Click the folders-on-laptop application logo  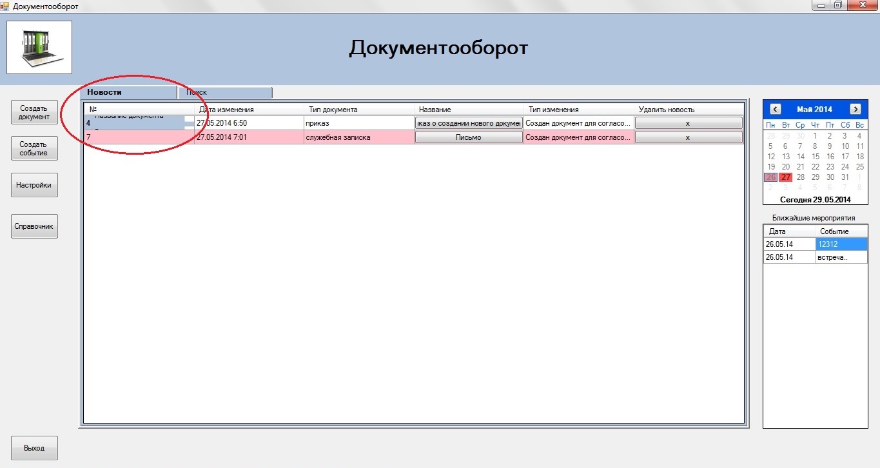pyautogui.click(x=39, y=47)
